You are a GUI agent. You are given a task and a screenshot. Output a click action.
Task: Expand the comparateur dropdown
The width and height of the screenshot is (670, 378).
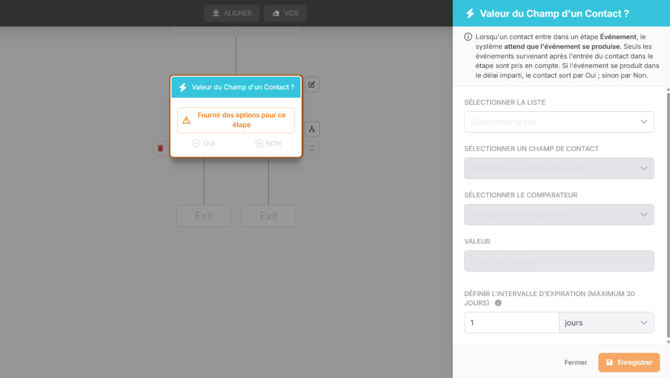[x=559, y=215]
